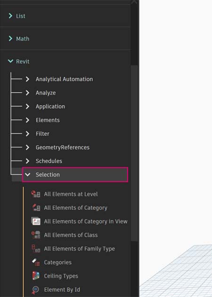Click the Categories node icon
This screenshot has height=297, width=212.
[36, 262]
